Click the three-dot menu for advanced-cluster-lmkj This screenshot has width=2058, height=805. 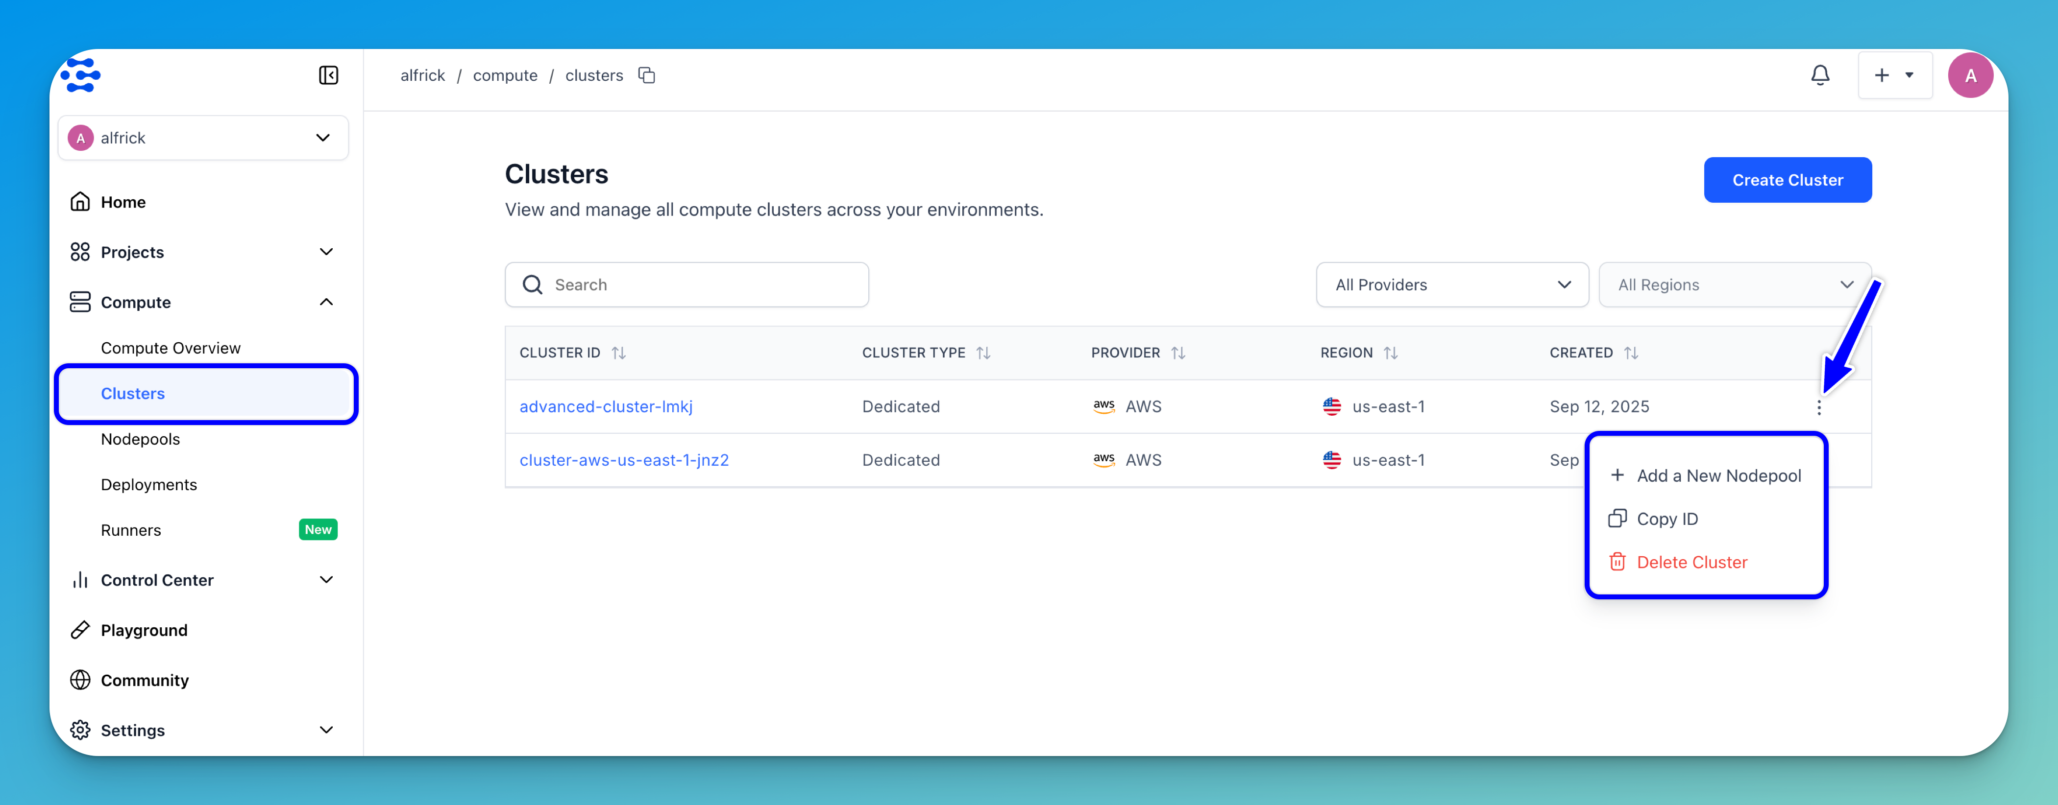[1819, 407]
